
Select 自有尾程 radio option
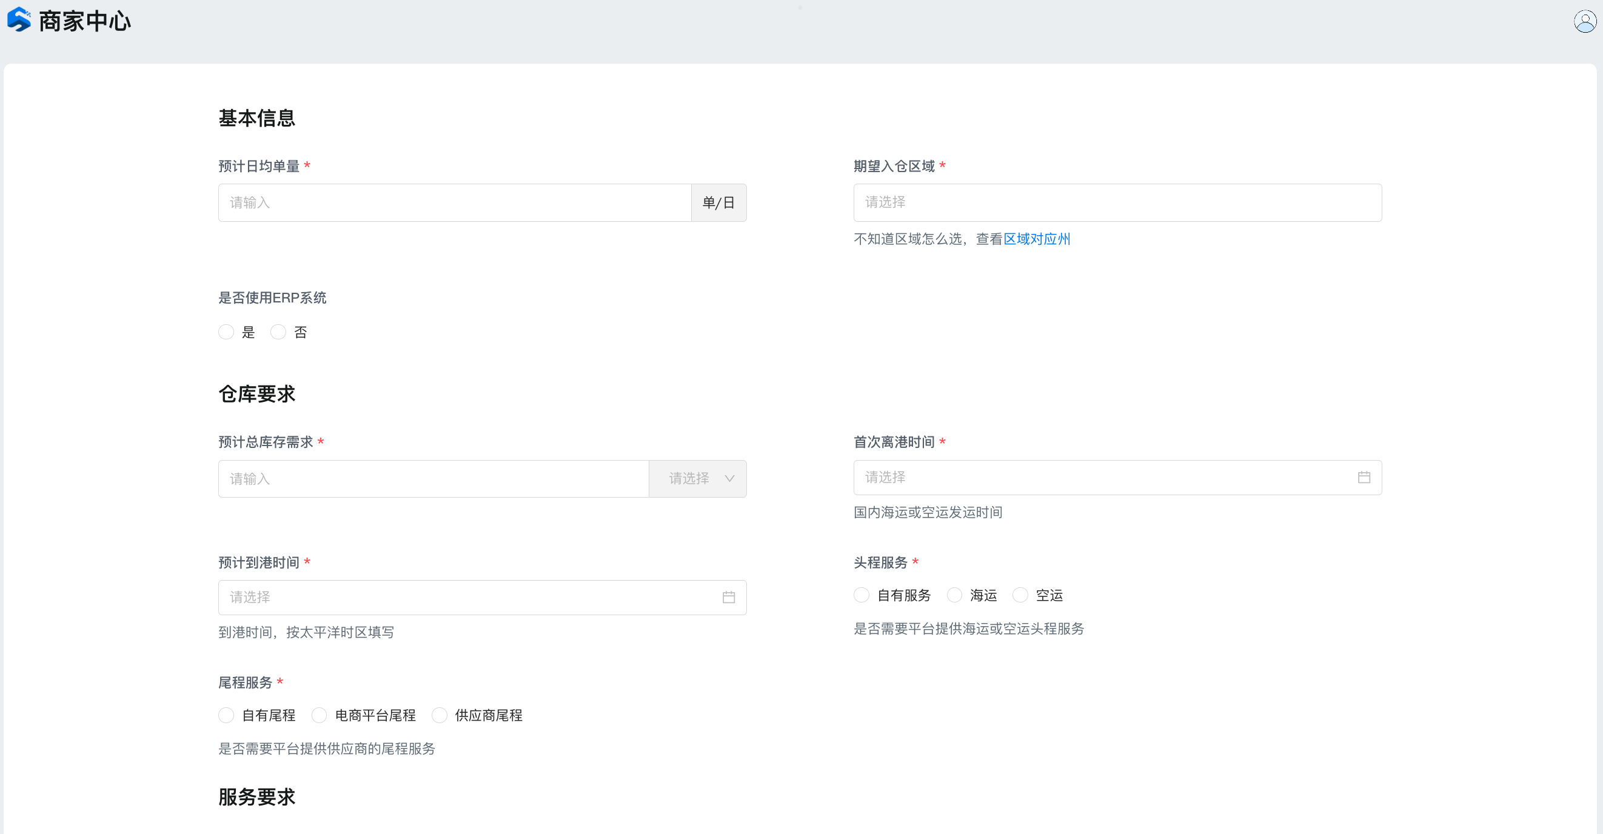[227, 716]
